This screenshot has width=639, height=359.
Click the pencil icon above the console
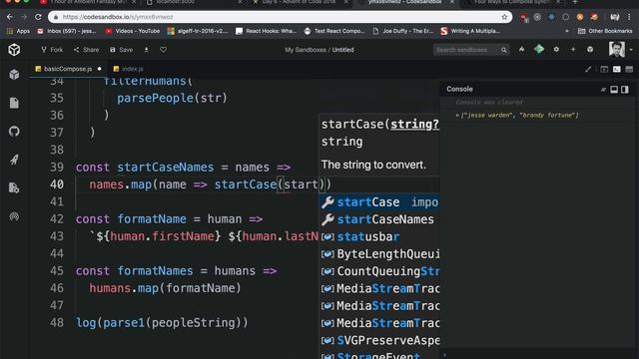[588, 69]
